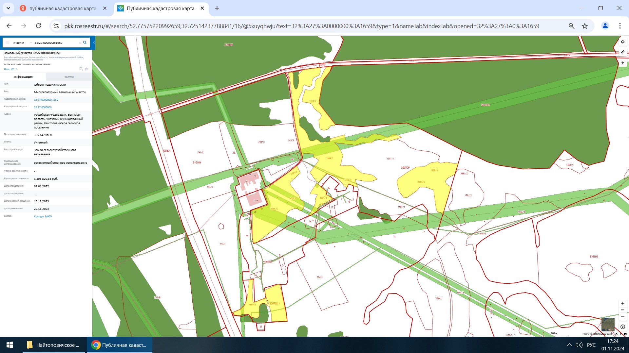
Task: Open Контуры МКЗУ composition link
Action: point(43,216)
